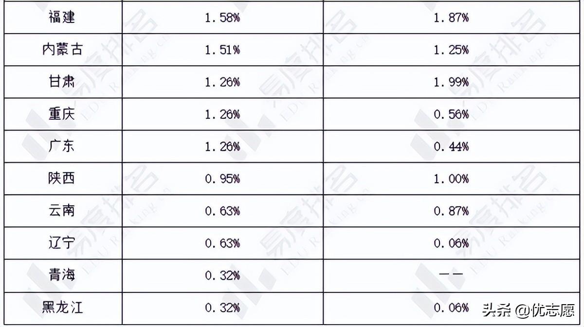Screen dimensions: 584x327
Task: Select the 陕西 row label
Action: click(x=62, y=179)
